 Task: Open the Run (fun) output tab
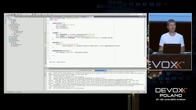tap(110, 70)
